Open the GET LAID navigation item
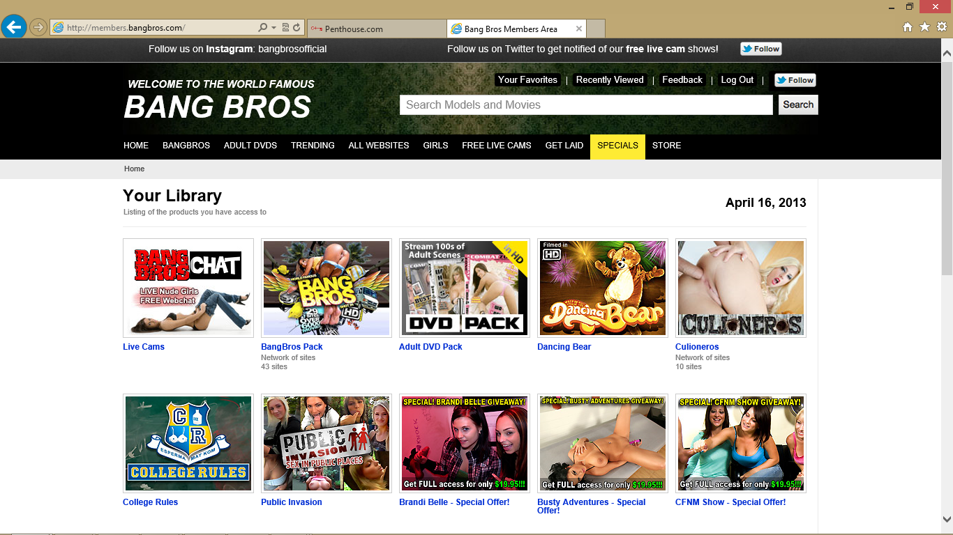Screen dimensions: 953x535 564,146
